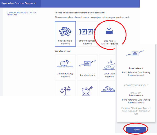The height and width of the screenshot is (135, 157).
Task: Select the animaltracking-network sheep icon
Action: click(65, 63)
